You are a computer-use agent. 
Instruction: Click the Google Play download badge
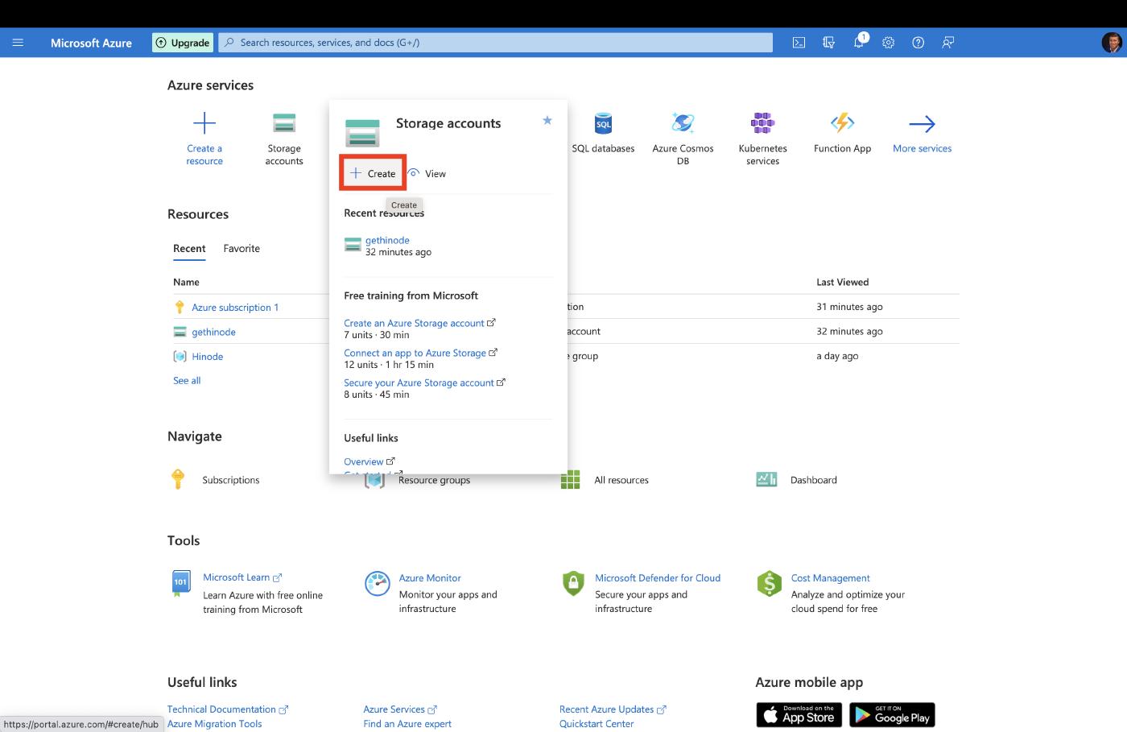click(x=893, y=715)
